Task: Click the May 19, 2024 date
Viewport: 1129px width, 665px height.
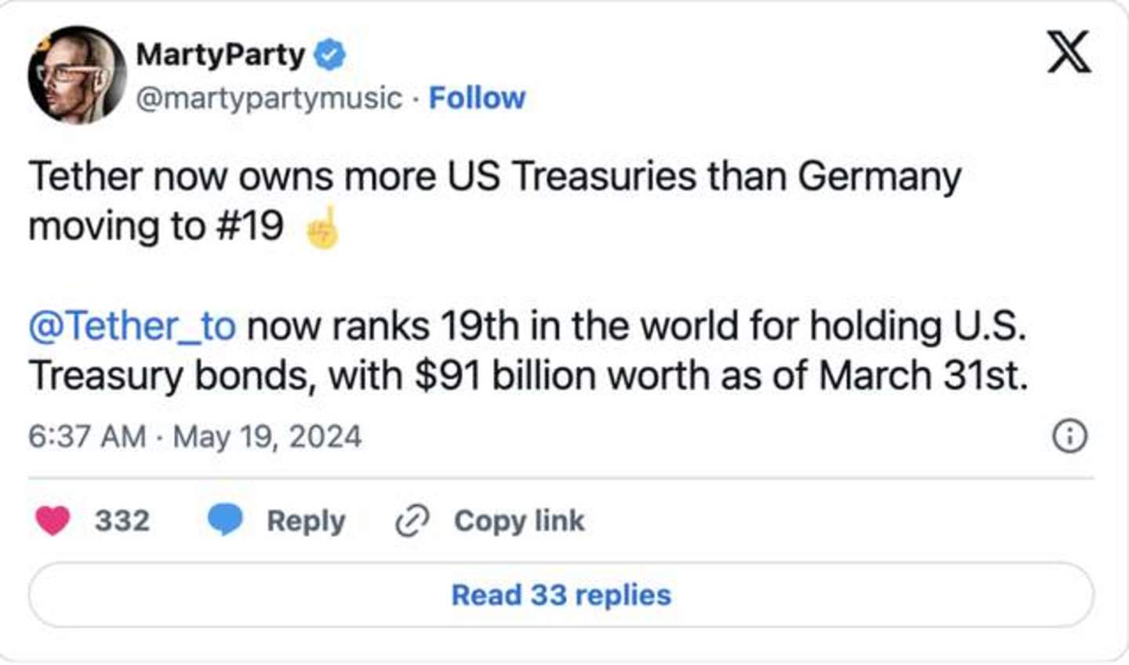Action: (x=267, y=437)
